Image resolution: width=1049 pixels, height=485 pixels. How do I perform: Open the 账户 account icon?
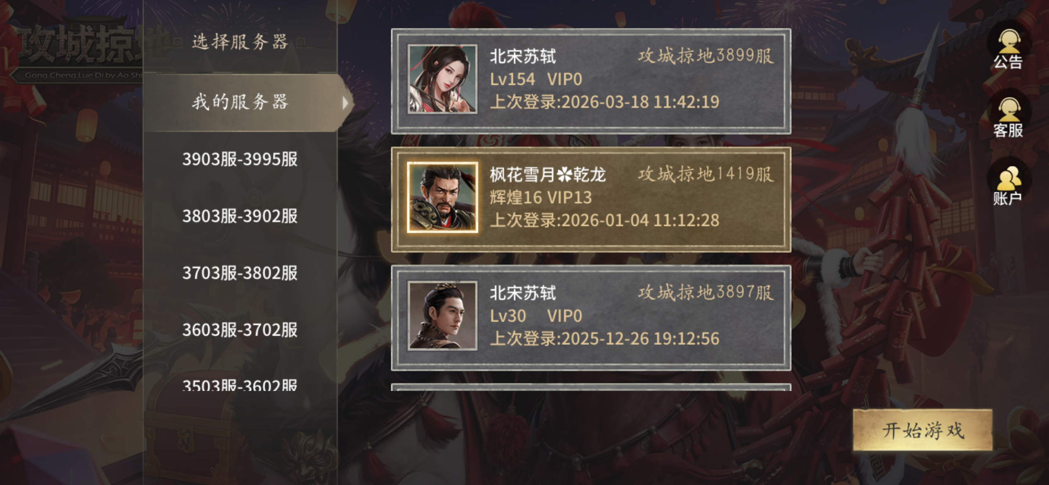pyautogui.click(x=1008, y=186)
